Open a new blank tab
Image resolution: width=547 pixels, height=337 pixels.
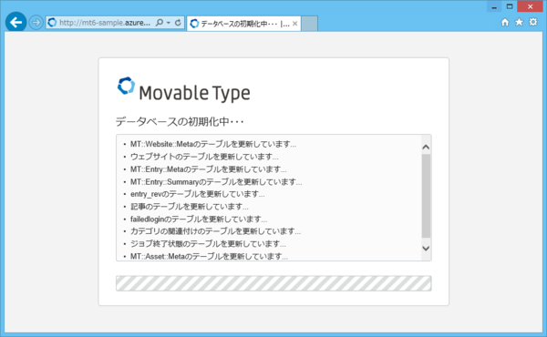[309, 24]
